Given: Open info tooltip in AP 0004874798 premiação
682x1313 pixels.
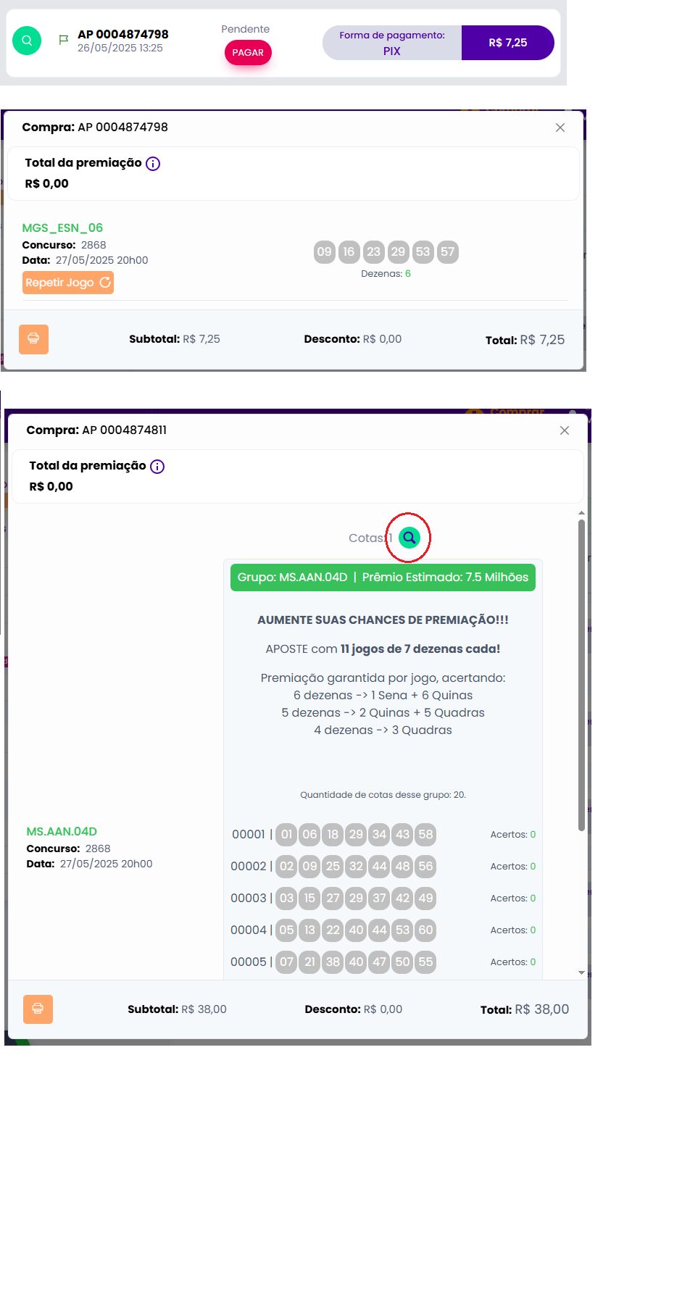Looking at the screenshot, I should (153, 164).
